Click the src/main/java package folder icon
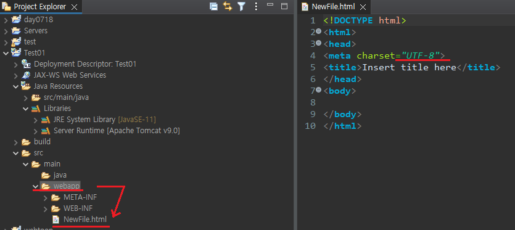Screen dimensions: 515x230 pyautogui.click(x=36, y=97)
